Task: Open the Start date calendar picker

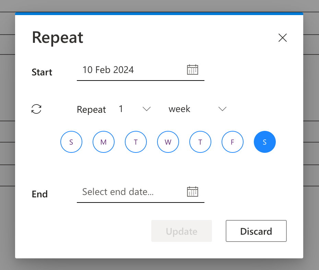Action: [x=192, y=70]
